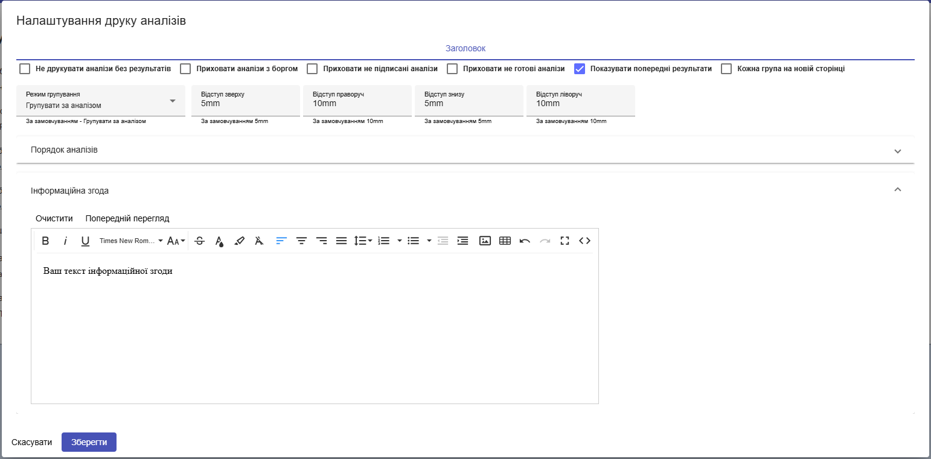Insert an image into the consent text

[485, 241]
